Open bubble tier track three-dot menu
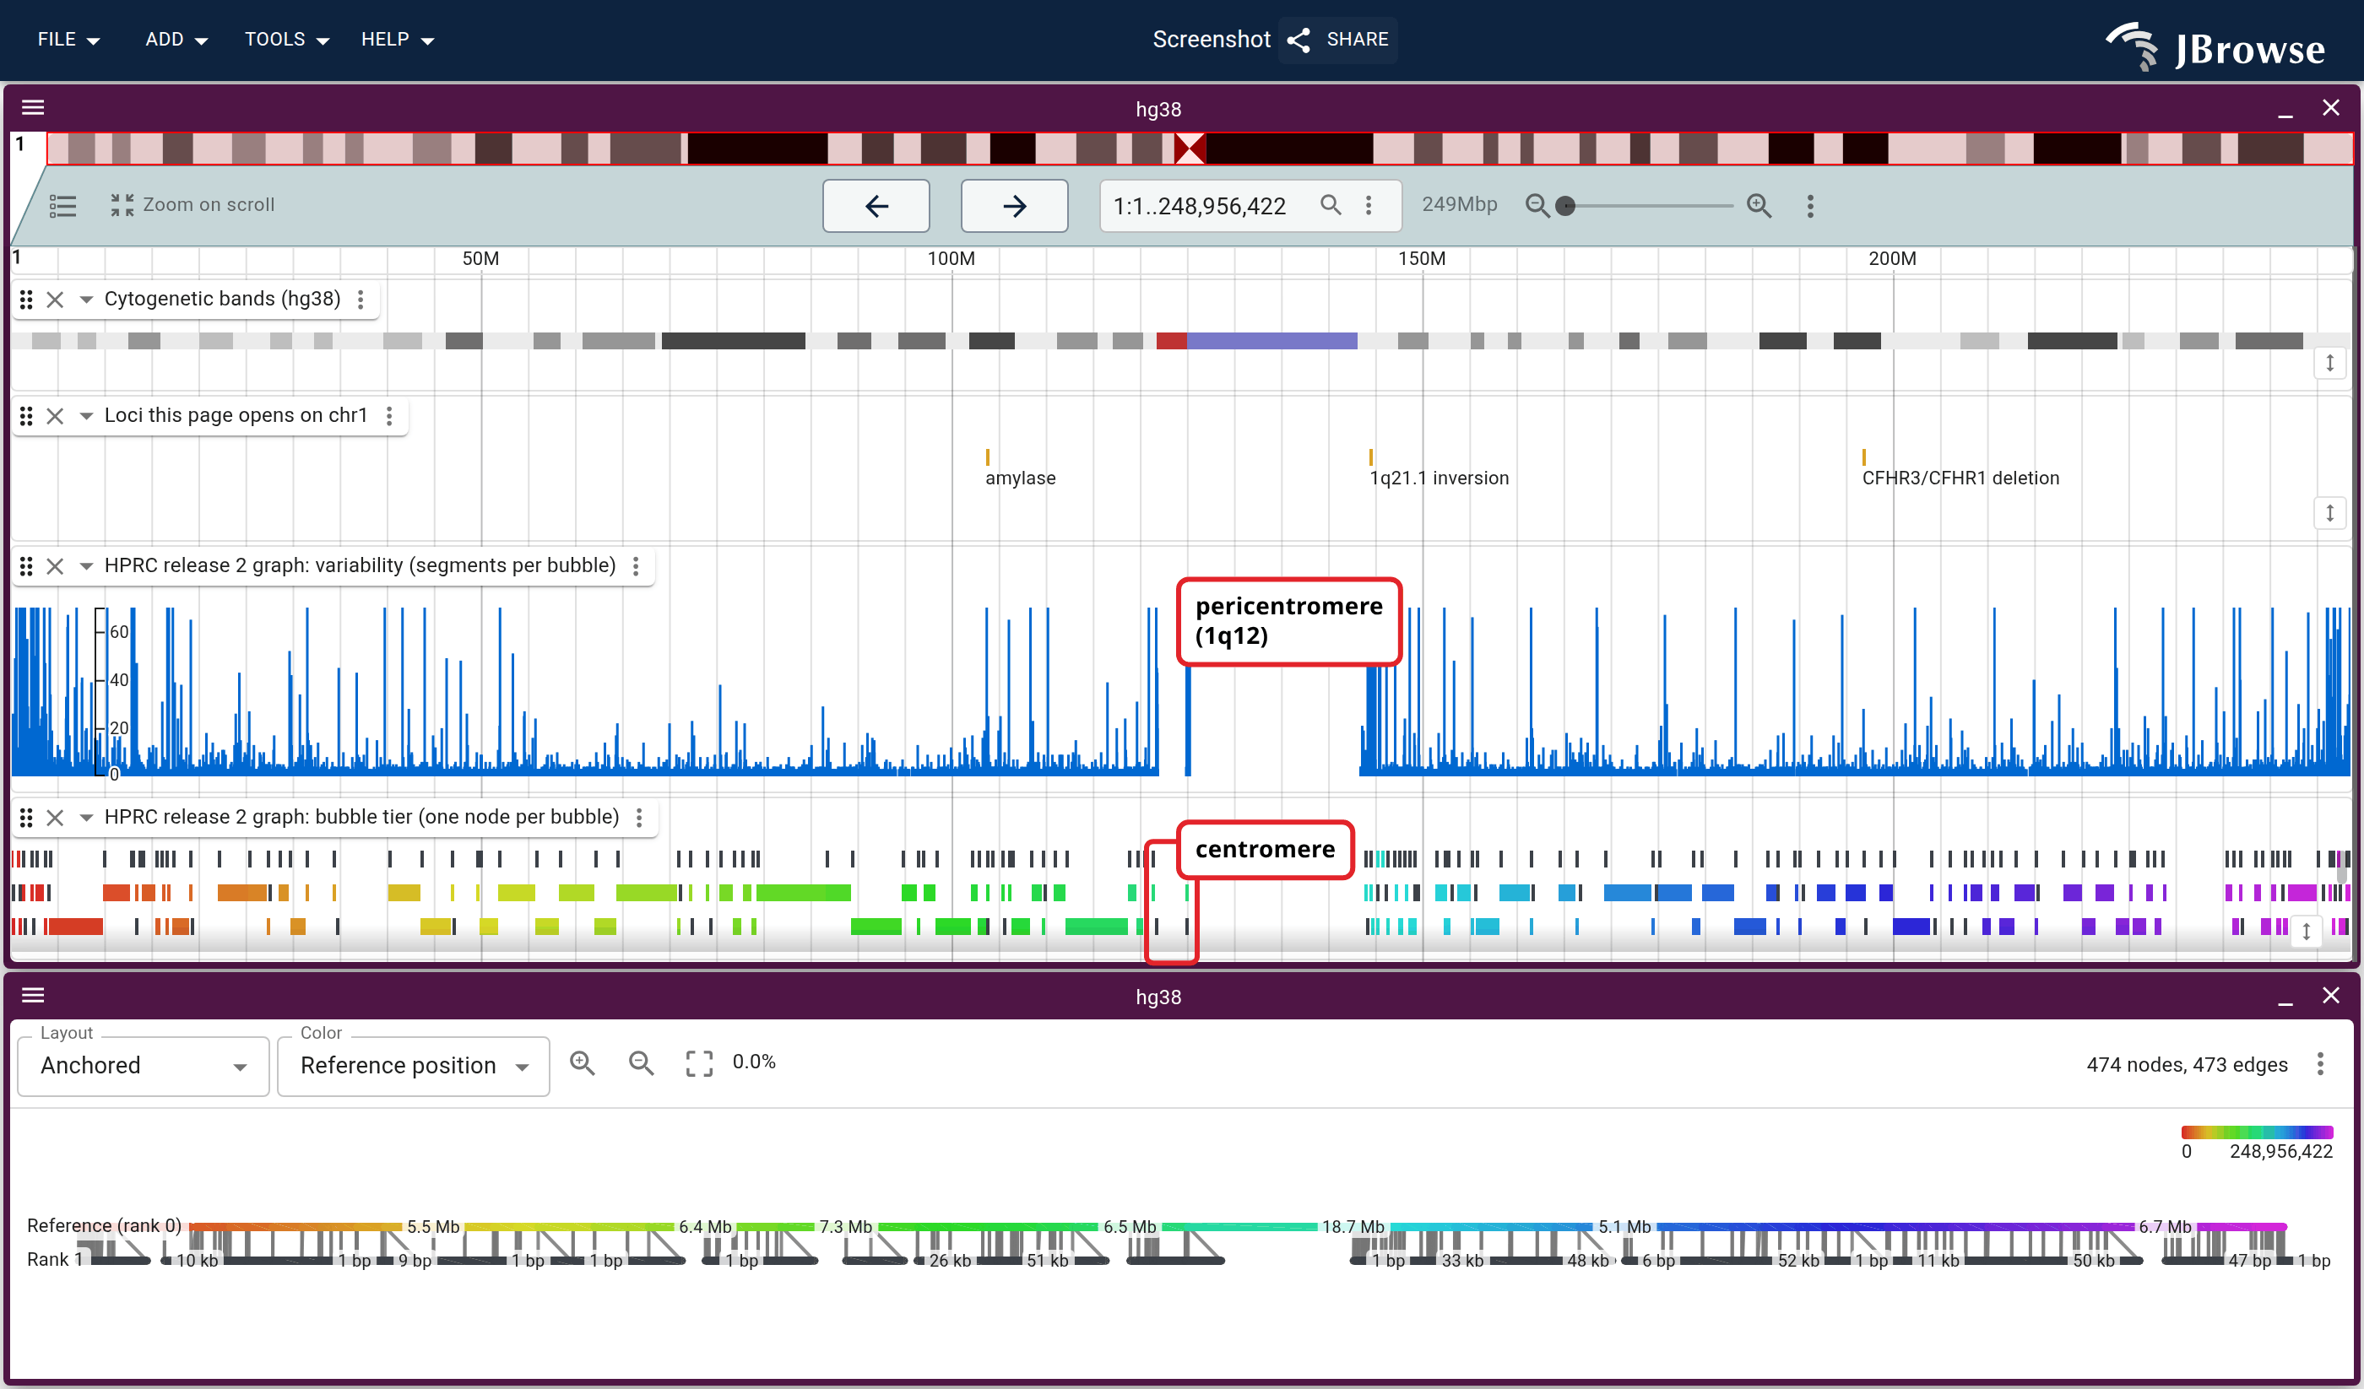Viewport: 2364px width, 1389px height. pyautogui.click(x=639, y=817)
